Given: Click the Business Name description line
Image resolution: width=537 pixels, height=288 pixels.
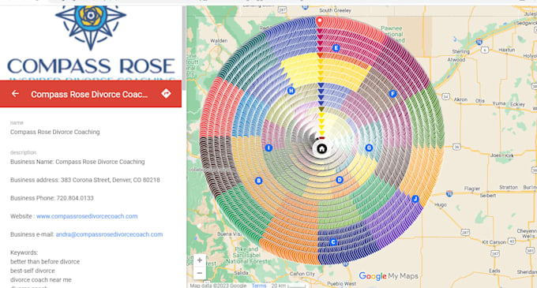Looking at the screenshot, I should coord(77,162).
